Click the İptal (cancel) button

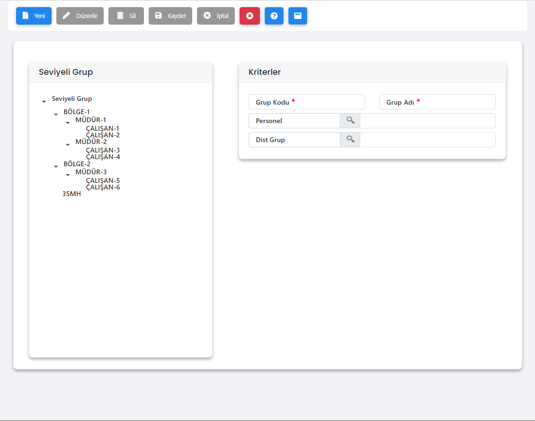[x=215, y=16]
